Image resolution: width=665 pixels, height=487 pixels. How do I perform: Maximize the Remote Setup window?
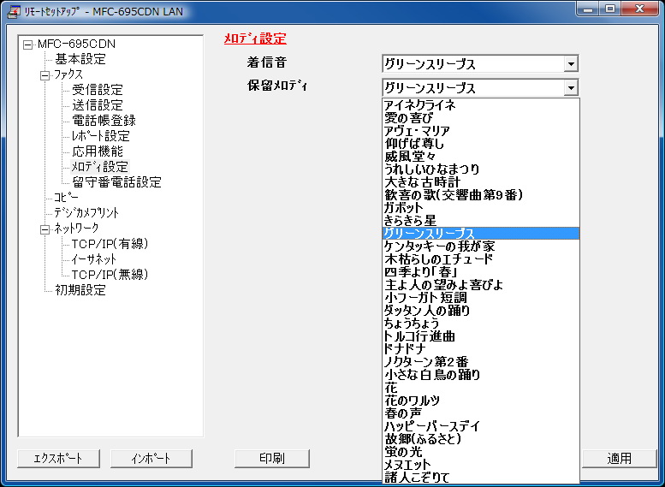(x=610, y=8)
